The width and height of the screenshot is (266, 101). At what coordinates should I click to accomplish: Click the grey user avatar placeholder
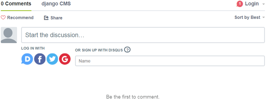pyautogui.click(x=9, y=35)
